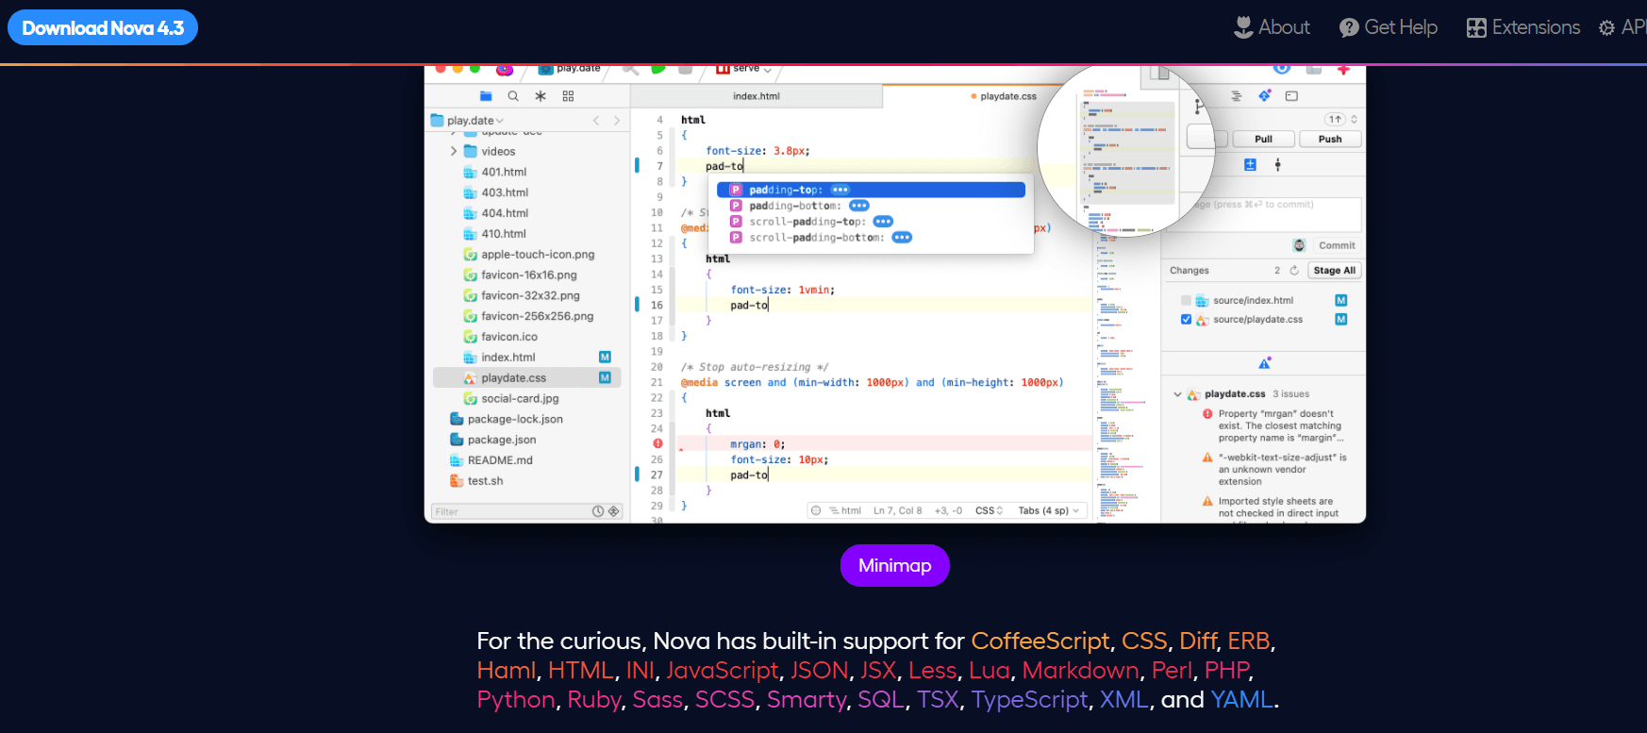Screen dimensions: 1647x733
Task: Click the branch stepper arrows next to 1↑
Action: click(x=1355, y=120)
